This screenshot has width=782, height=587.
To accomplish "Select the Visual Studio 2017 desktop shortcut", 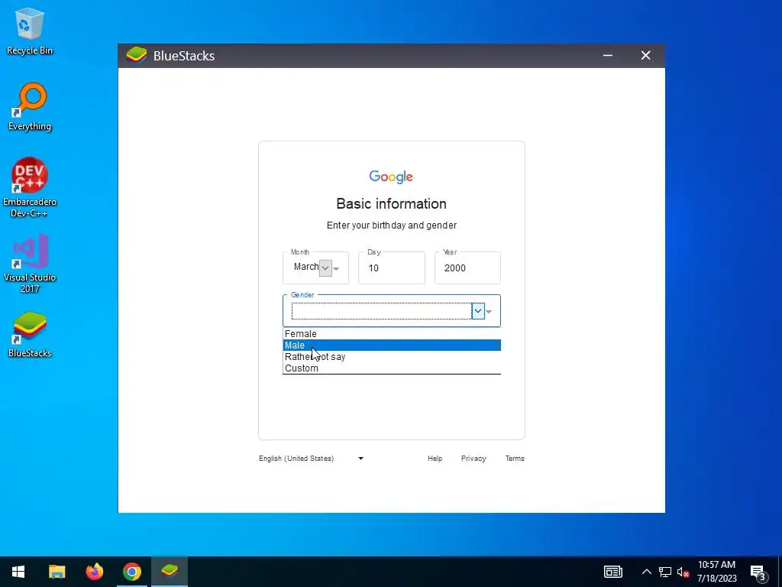I will pyautogui.click(x=30, y=263).
